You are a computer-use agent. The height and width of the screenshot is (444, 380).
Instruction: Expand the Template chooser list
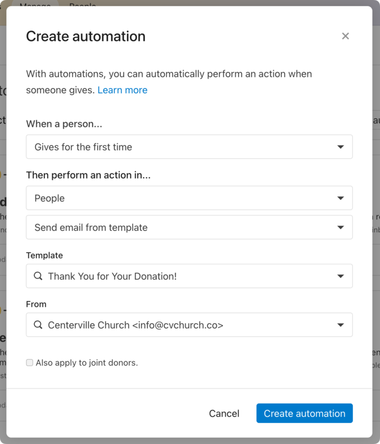pos(189,276)
